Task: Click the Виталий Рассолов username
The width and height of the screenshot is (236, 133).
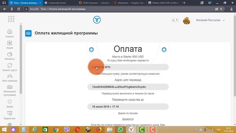Action: click(x=208, y=20)
